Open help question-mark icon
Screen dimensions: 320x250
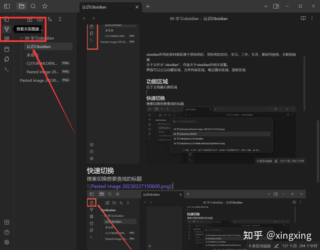point(7,232)
